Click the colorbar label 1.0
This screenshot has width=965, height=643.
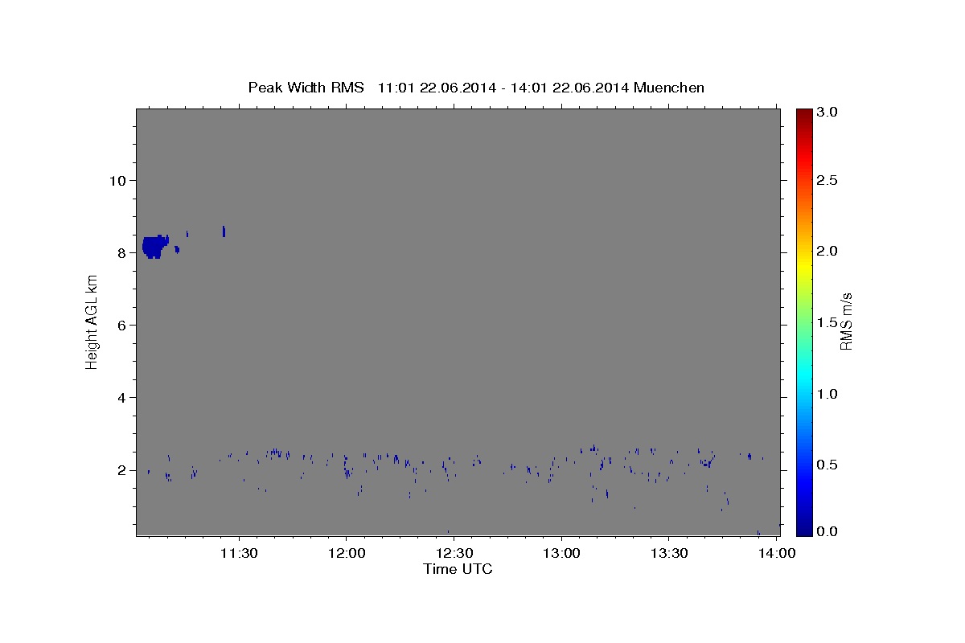(827, 394)
